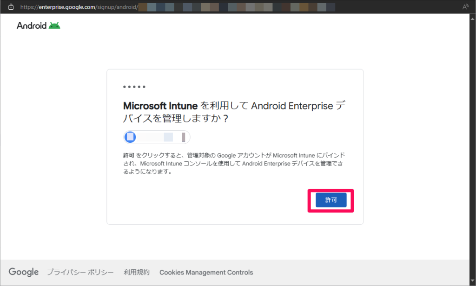This screenshot has width=476, height=286.
Task: Click the Android logo at top left
Action: point(39,25)
